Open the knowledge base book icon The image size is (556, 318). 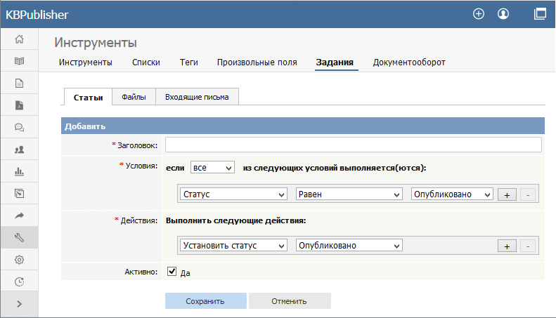tap(19, 61)
